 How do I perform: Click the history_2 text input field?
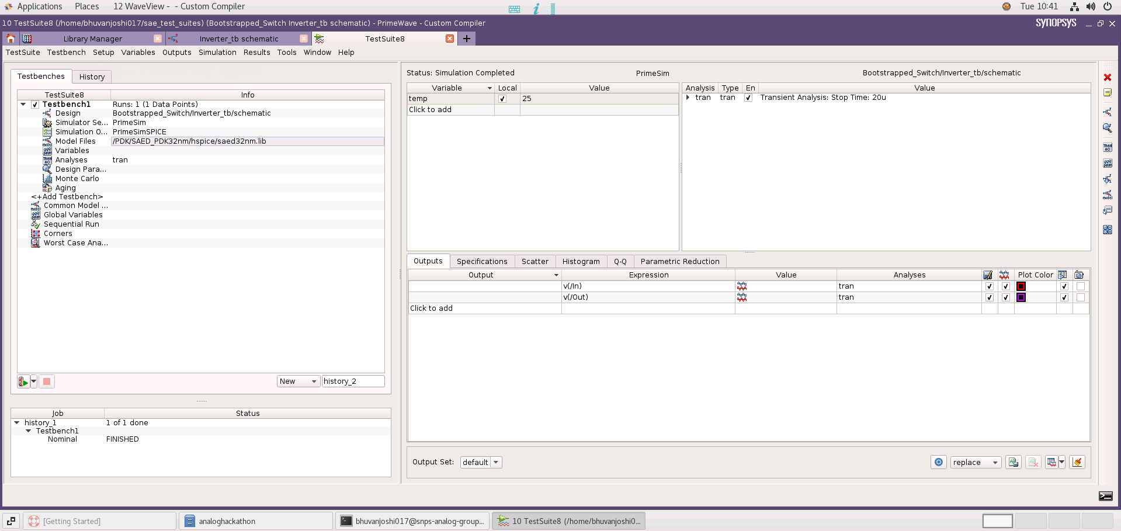[x=353, y=381]
